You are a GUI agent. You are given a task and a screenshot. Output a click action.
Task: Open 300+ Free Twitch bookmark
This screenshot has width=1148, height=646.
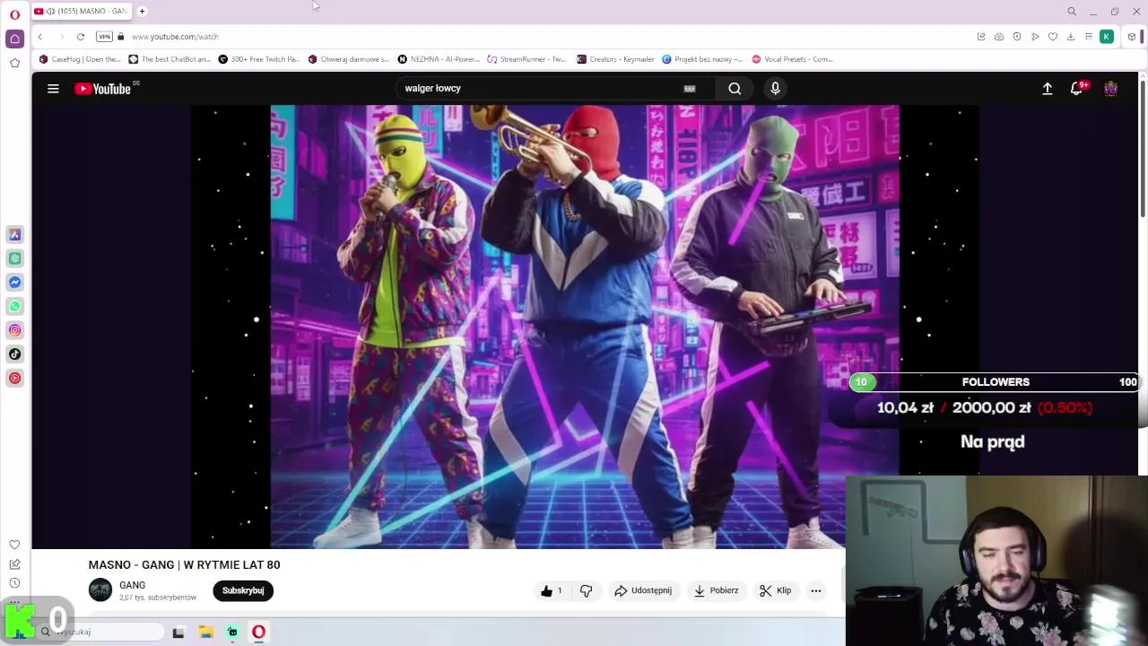click(x=259, y=59)
